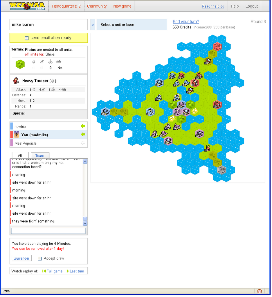272x297 pixels.
Task: Click the monkey icon in status bar
Action: tap(260, 291)
